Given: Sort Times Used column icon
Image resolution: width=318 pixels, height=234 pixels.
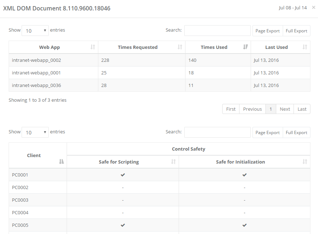Looking at the screenshot, I should tap(246, 47).
